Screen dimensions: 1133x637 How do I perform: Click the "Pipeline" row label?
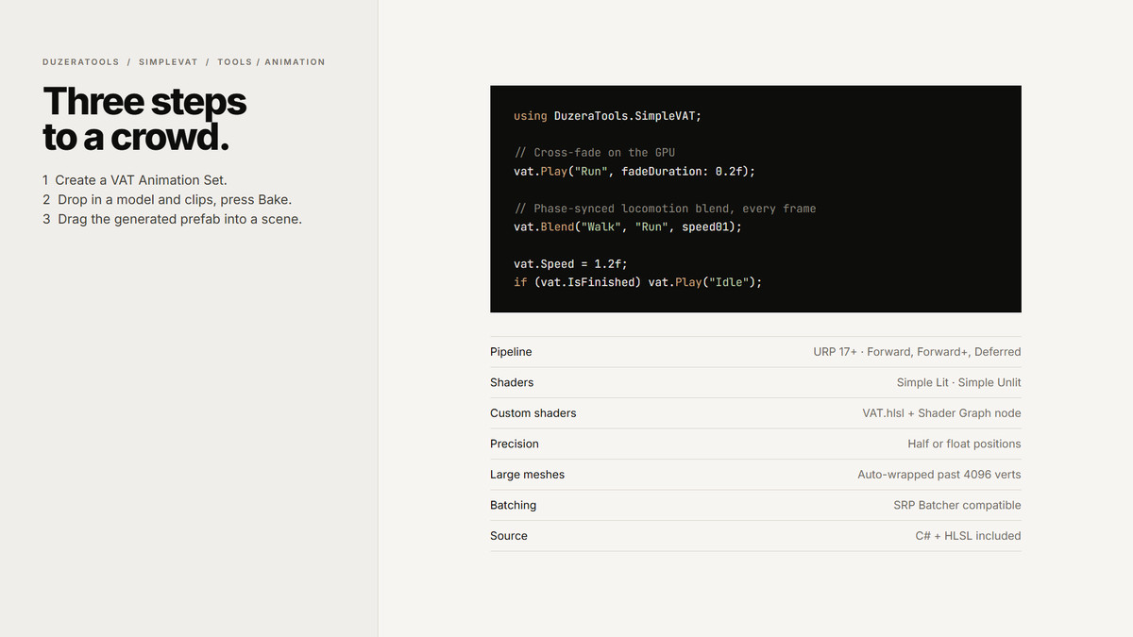(x=511, y=352)
